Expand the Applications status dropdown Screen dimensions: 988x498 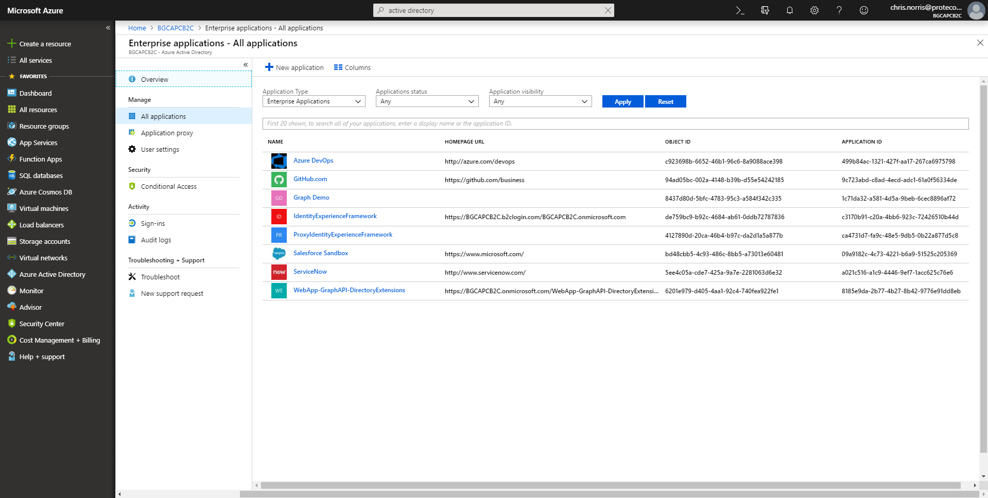(x=427, y=101)
